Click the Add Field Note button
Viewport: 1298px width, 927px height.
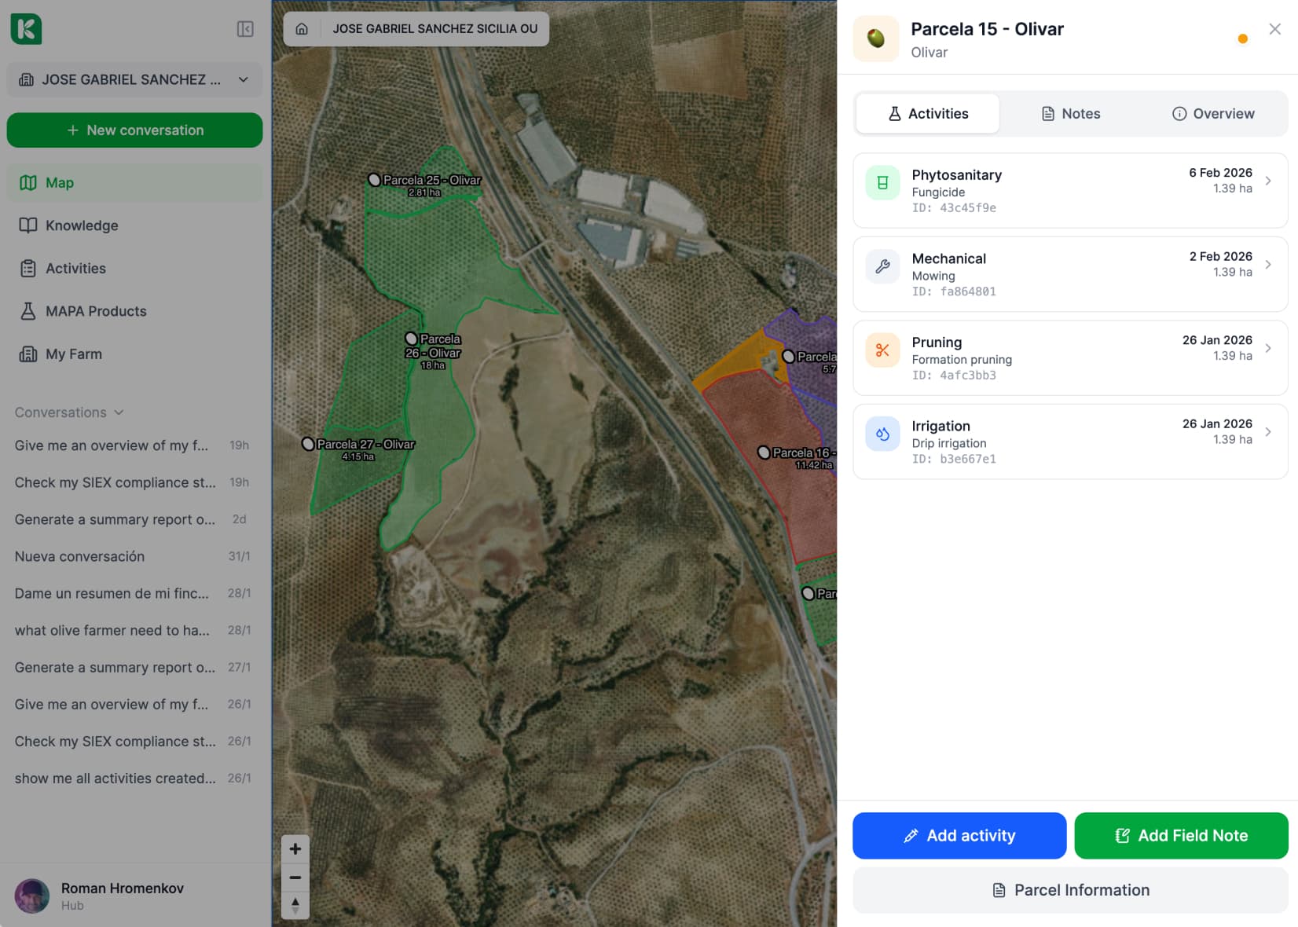click(x=1180, y=835)
